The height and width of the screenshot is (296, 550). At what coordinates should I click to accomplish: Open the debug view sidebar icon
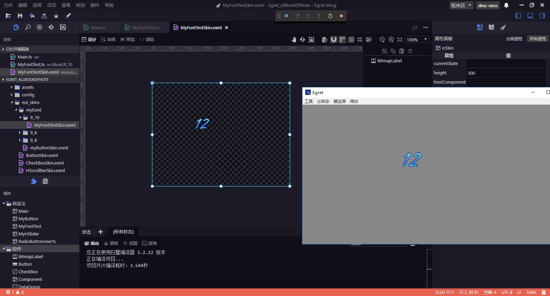[40, 27]
